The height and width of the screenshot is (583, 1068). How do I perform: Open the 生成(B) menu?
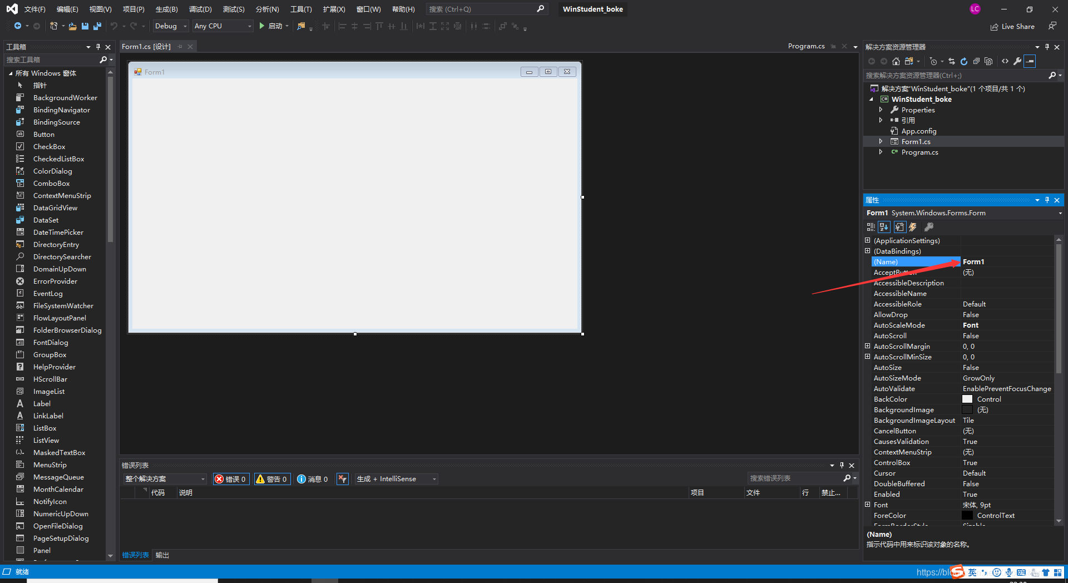(166, 9)
